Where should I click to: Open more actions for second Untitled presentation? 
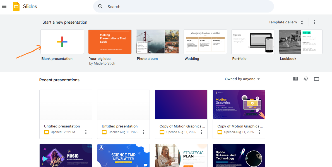click(144, 132)
